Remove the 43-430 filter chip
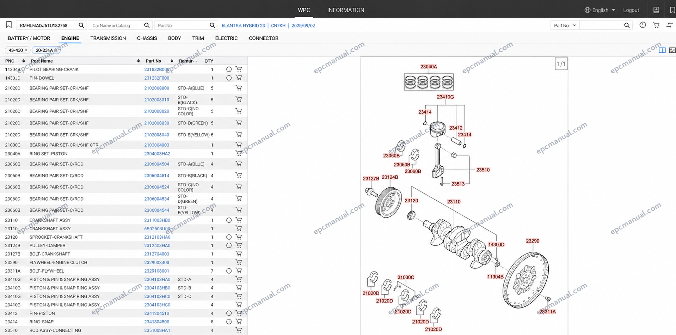This screenshot has height=335, width=676. (x=26, y=50)
